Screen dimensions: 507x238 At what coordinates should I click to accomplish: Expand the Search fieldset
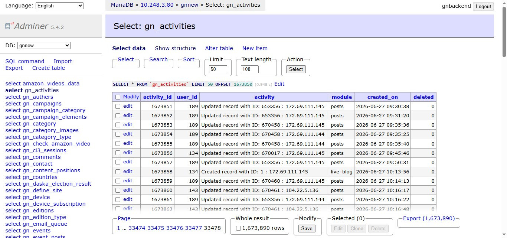158,59
